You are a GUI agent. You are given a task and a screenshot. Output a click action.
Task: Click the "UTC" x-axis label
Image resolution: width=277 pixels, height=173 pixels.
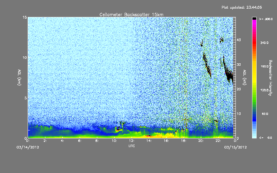[132, 146]
